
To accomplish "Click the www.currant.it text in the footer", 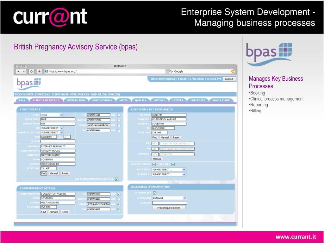I will pos(296,237).
